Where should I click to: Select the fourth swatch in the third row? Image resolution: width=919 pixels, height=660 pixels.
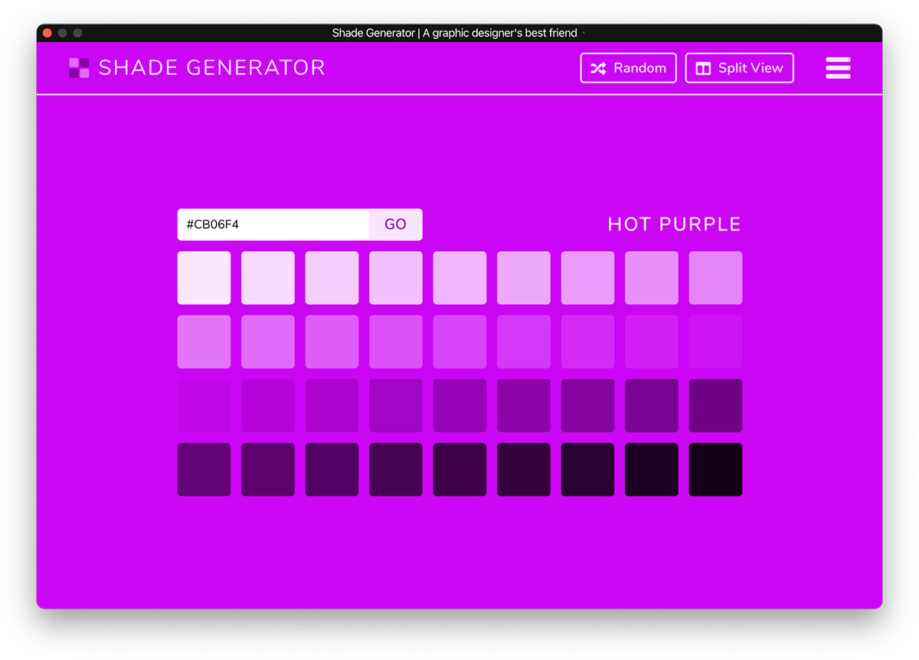(x=396, y=406)
